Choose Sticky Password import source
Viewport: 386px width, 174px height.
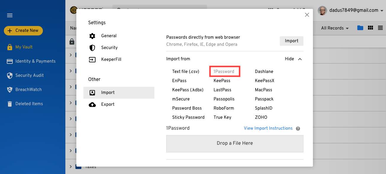click(x=188, y=117)
